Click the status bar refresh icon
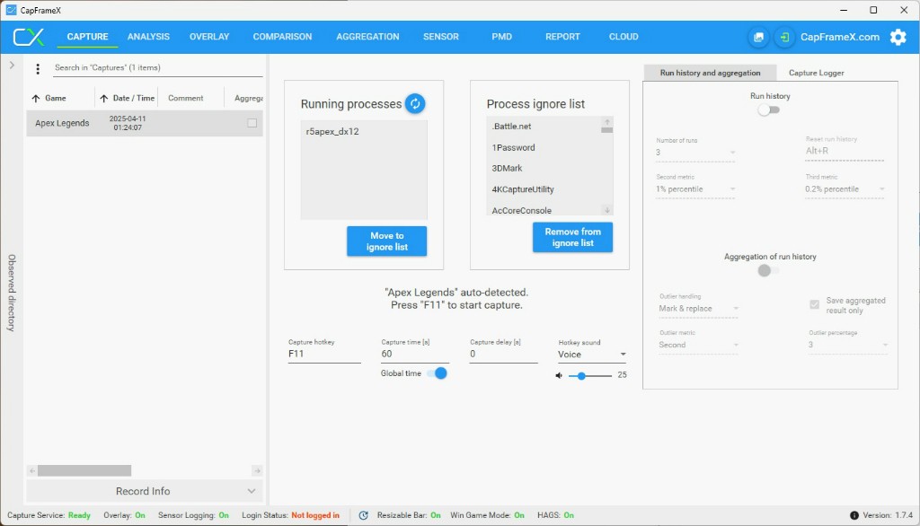920x526 pixels. tap(363, 515)
